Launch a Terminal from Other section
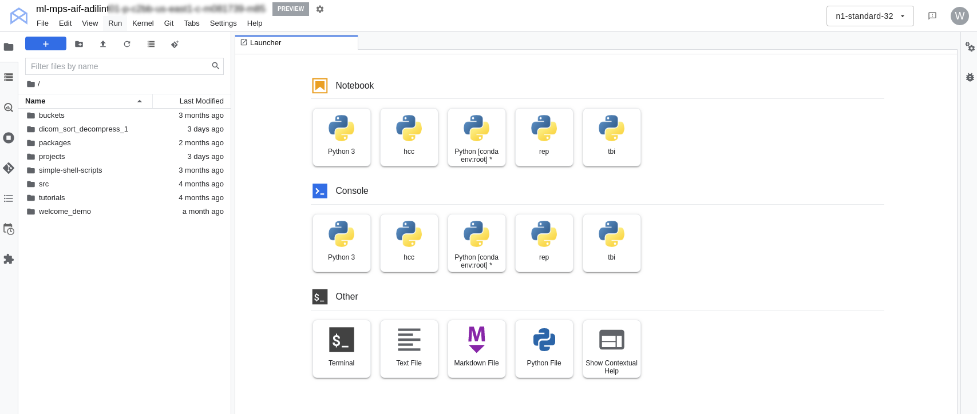 point(342,349)
